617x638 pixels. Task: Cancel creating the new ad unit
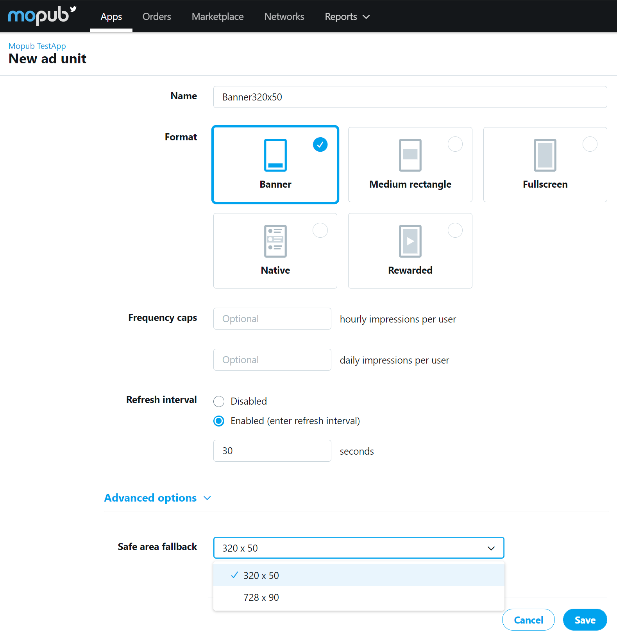(x=528, y=620)
